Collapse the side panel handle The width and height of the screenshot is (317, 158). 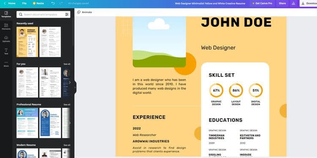click(75, 88)
